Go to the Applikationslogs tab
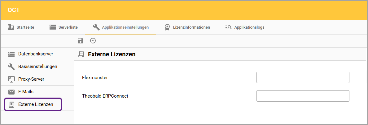This screenshot has width=368, height=125. coord(249,27)
